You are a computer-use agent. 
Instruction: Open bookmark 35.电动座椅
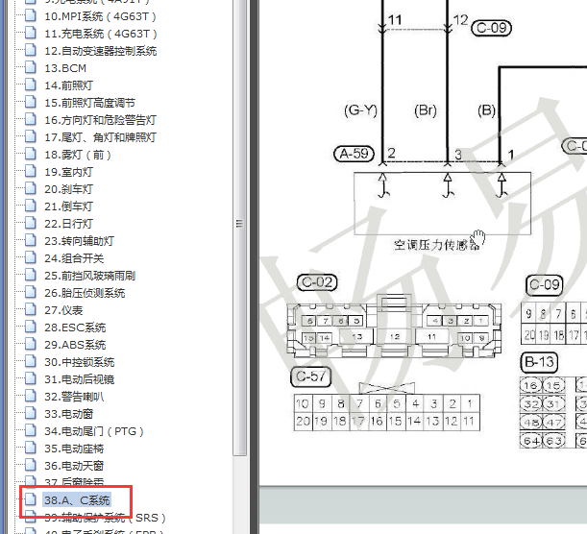(x=74, y=449)
